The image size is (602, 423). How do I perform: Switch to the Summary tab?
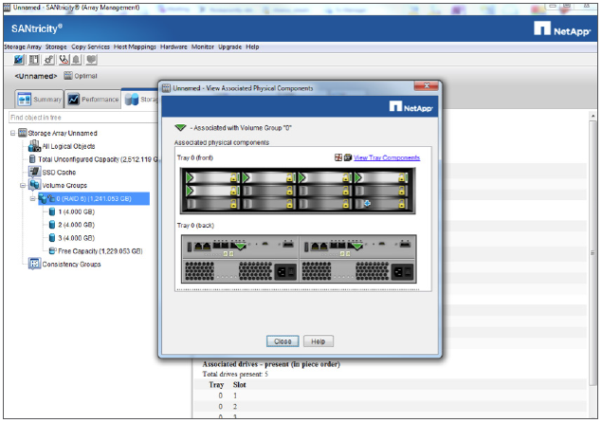39,100
